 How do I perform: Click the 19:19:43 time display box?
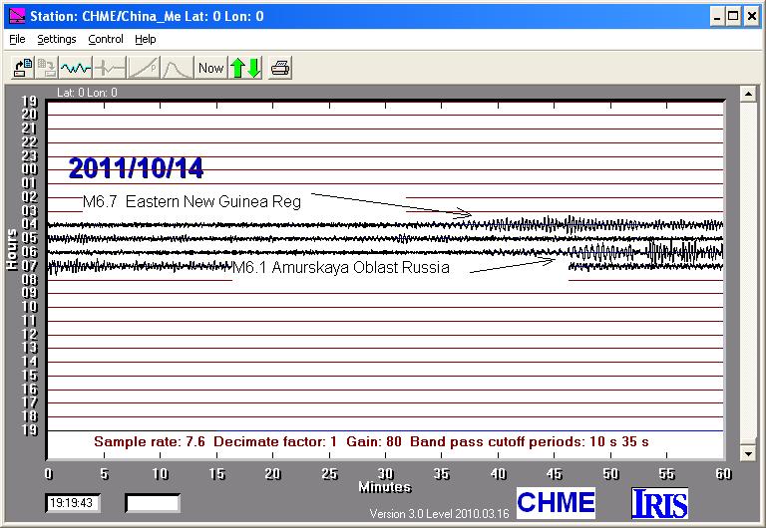coord(73,503)
